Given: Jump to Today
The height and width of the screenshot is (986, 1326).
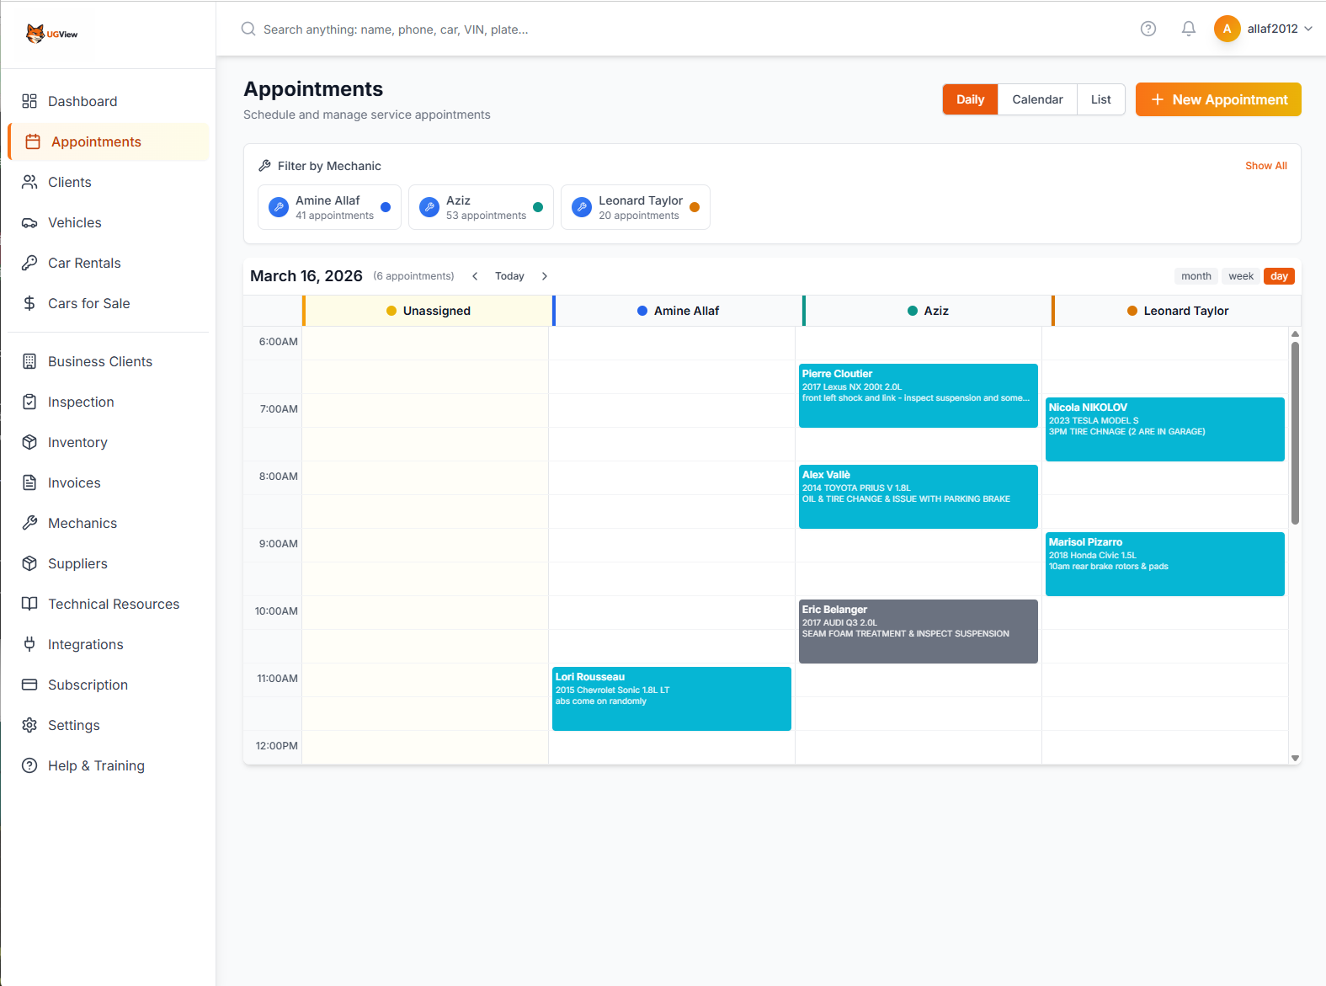Looking at the screenshot, I should 509,276.
